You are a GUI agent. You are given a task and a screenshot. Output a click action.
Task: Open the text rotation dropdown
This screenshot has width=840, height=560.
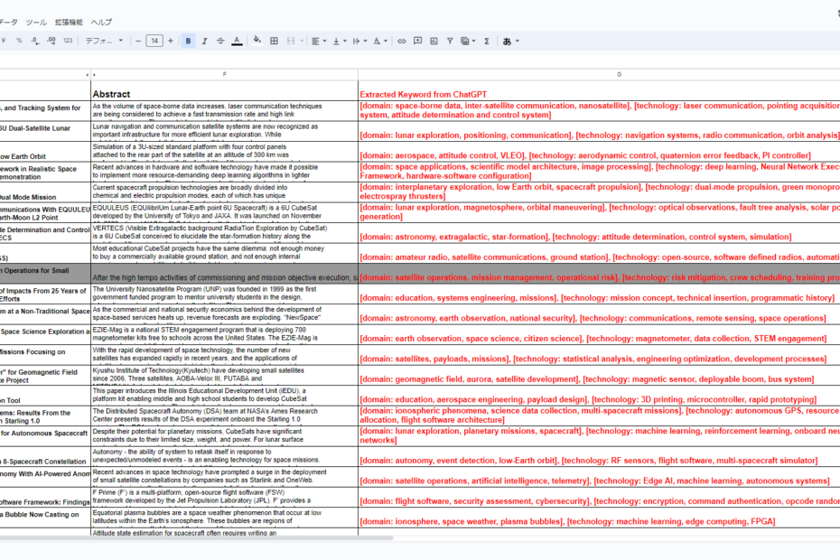(x=380, y=41)
